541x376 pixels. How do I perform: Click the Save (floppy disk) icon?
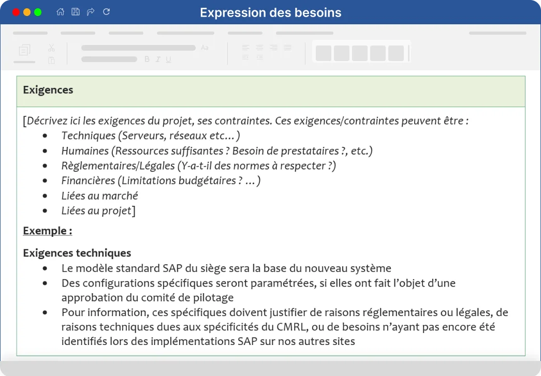76,12
